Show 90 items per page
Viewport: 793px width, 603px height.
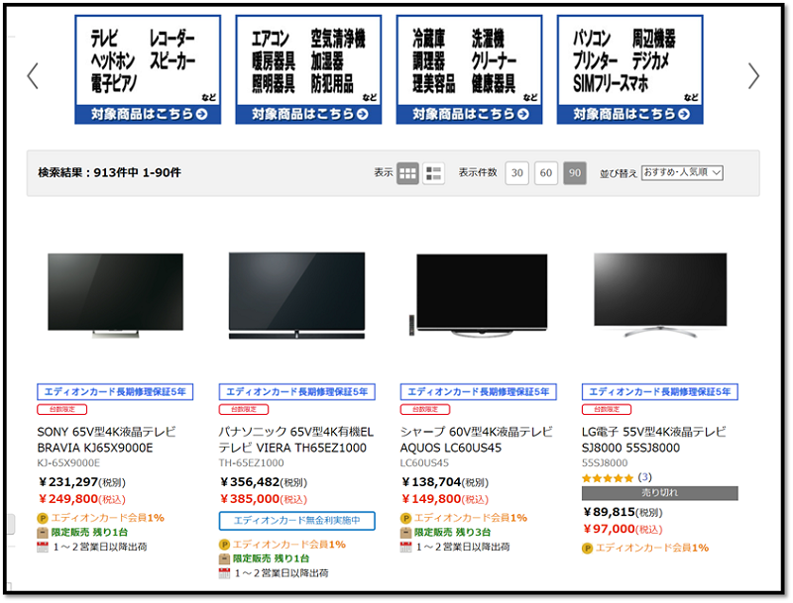(x=575, y=173)
